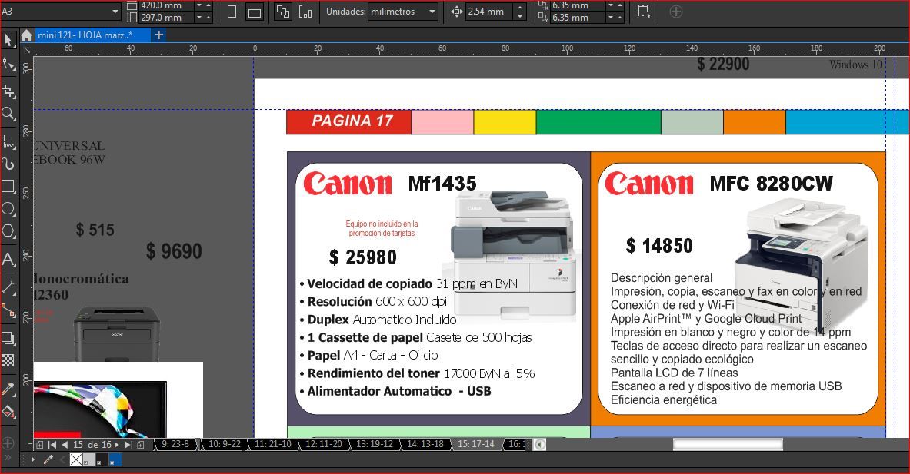910x474 pixels.
Task: Open page tab 14: 13-18
Action: [425, 444]
